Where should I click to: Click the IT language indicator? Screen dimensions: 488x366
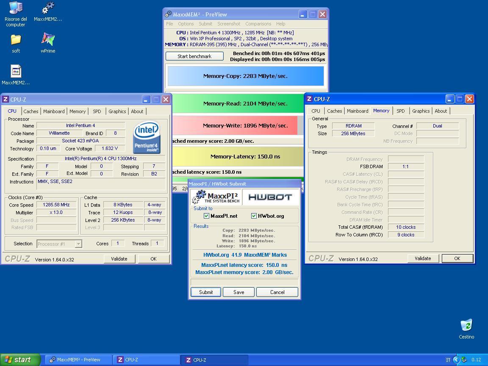coord(448,360)
